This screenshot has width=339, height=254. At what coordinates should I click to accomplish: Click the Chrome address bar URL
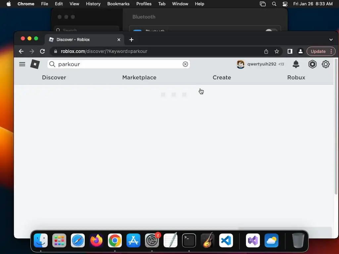point(104,51)
